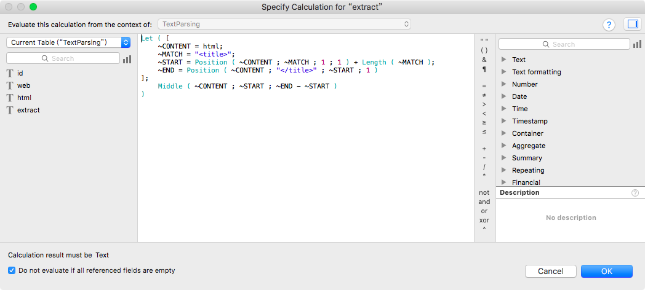Select the extract field name
This screenshot has height=290, width=645.
(x=28, y=111)
